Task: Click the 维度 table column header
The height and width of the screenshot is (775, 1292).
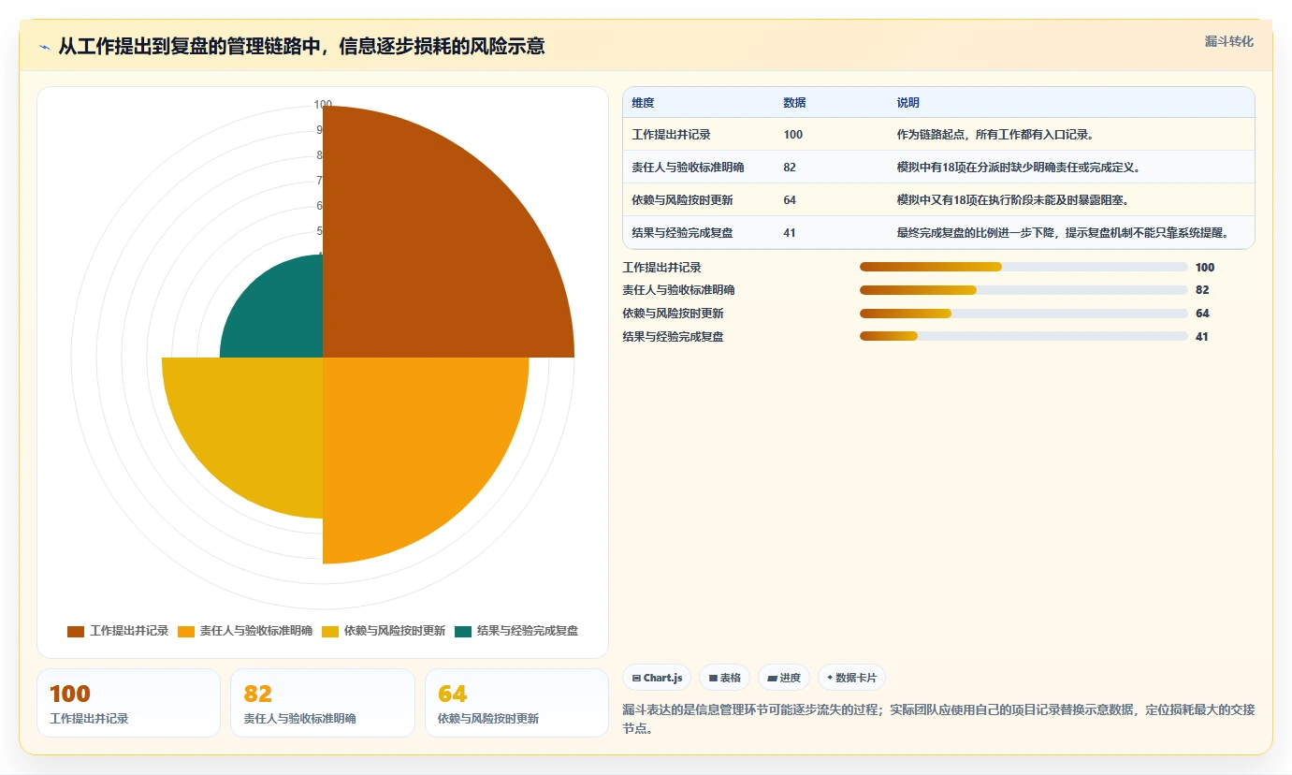Action: point(644,103)
